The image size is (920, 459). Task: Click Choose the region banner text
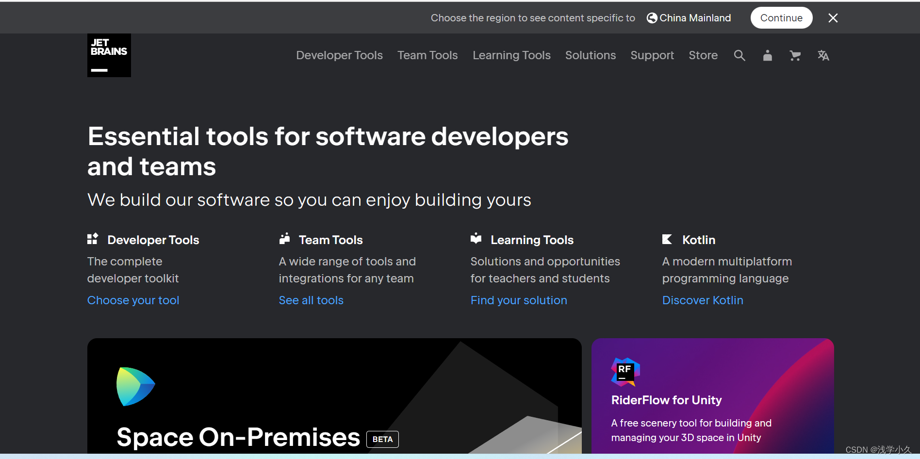[533, 18]
